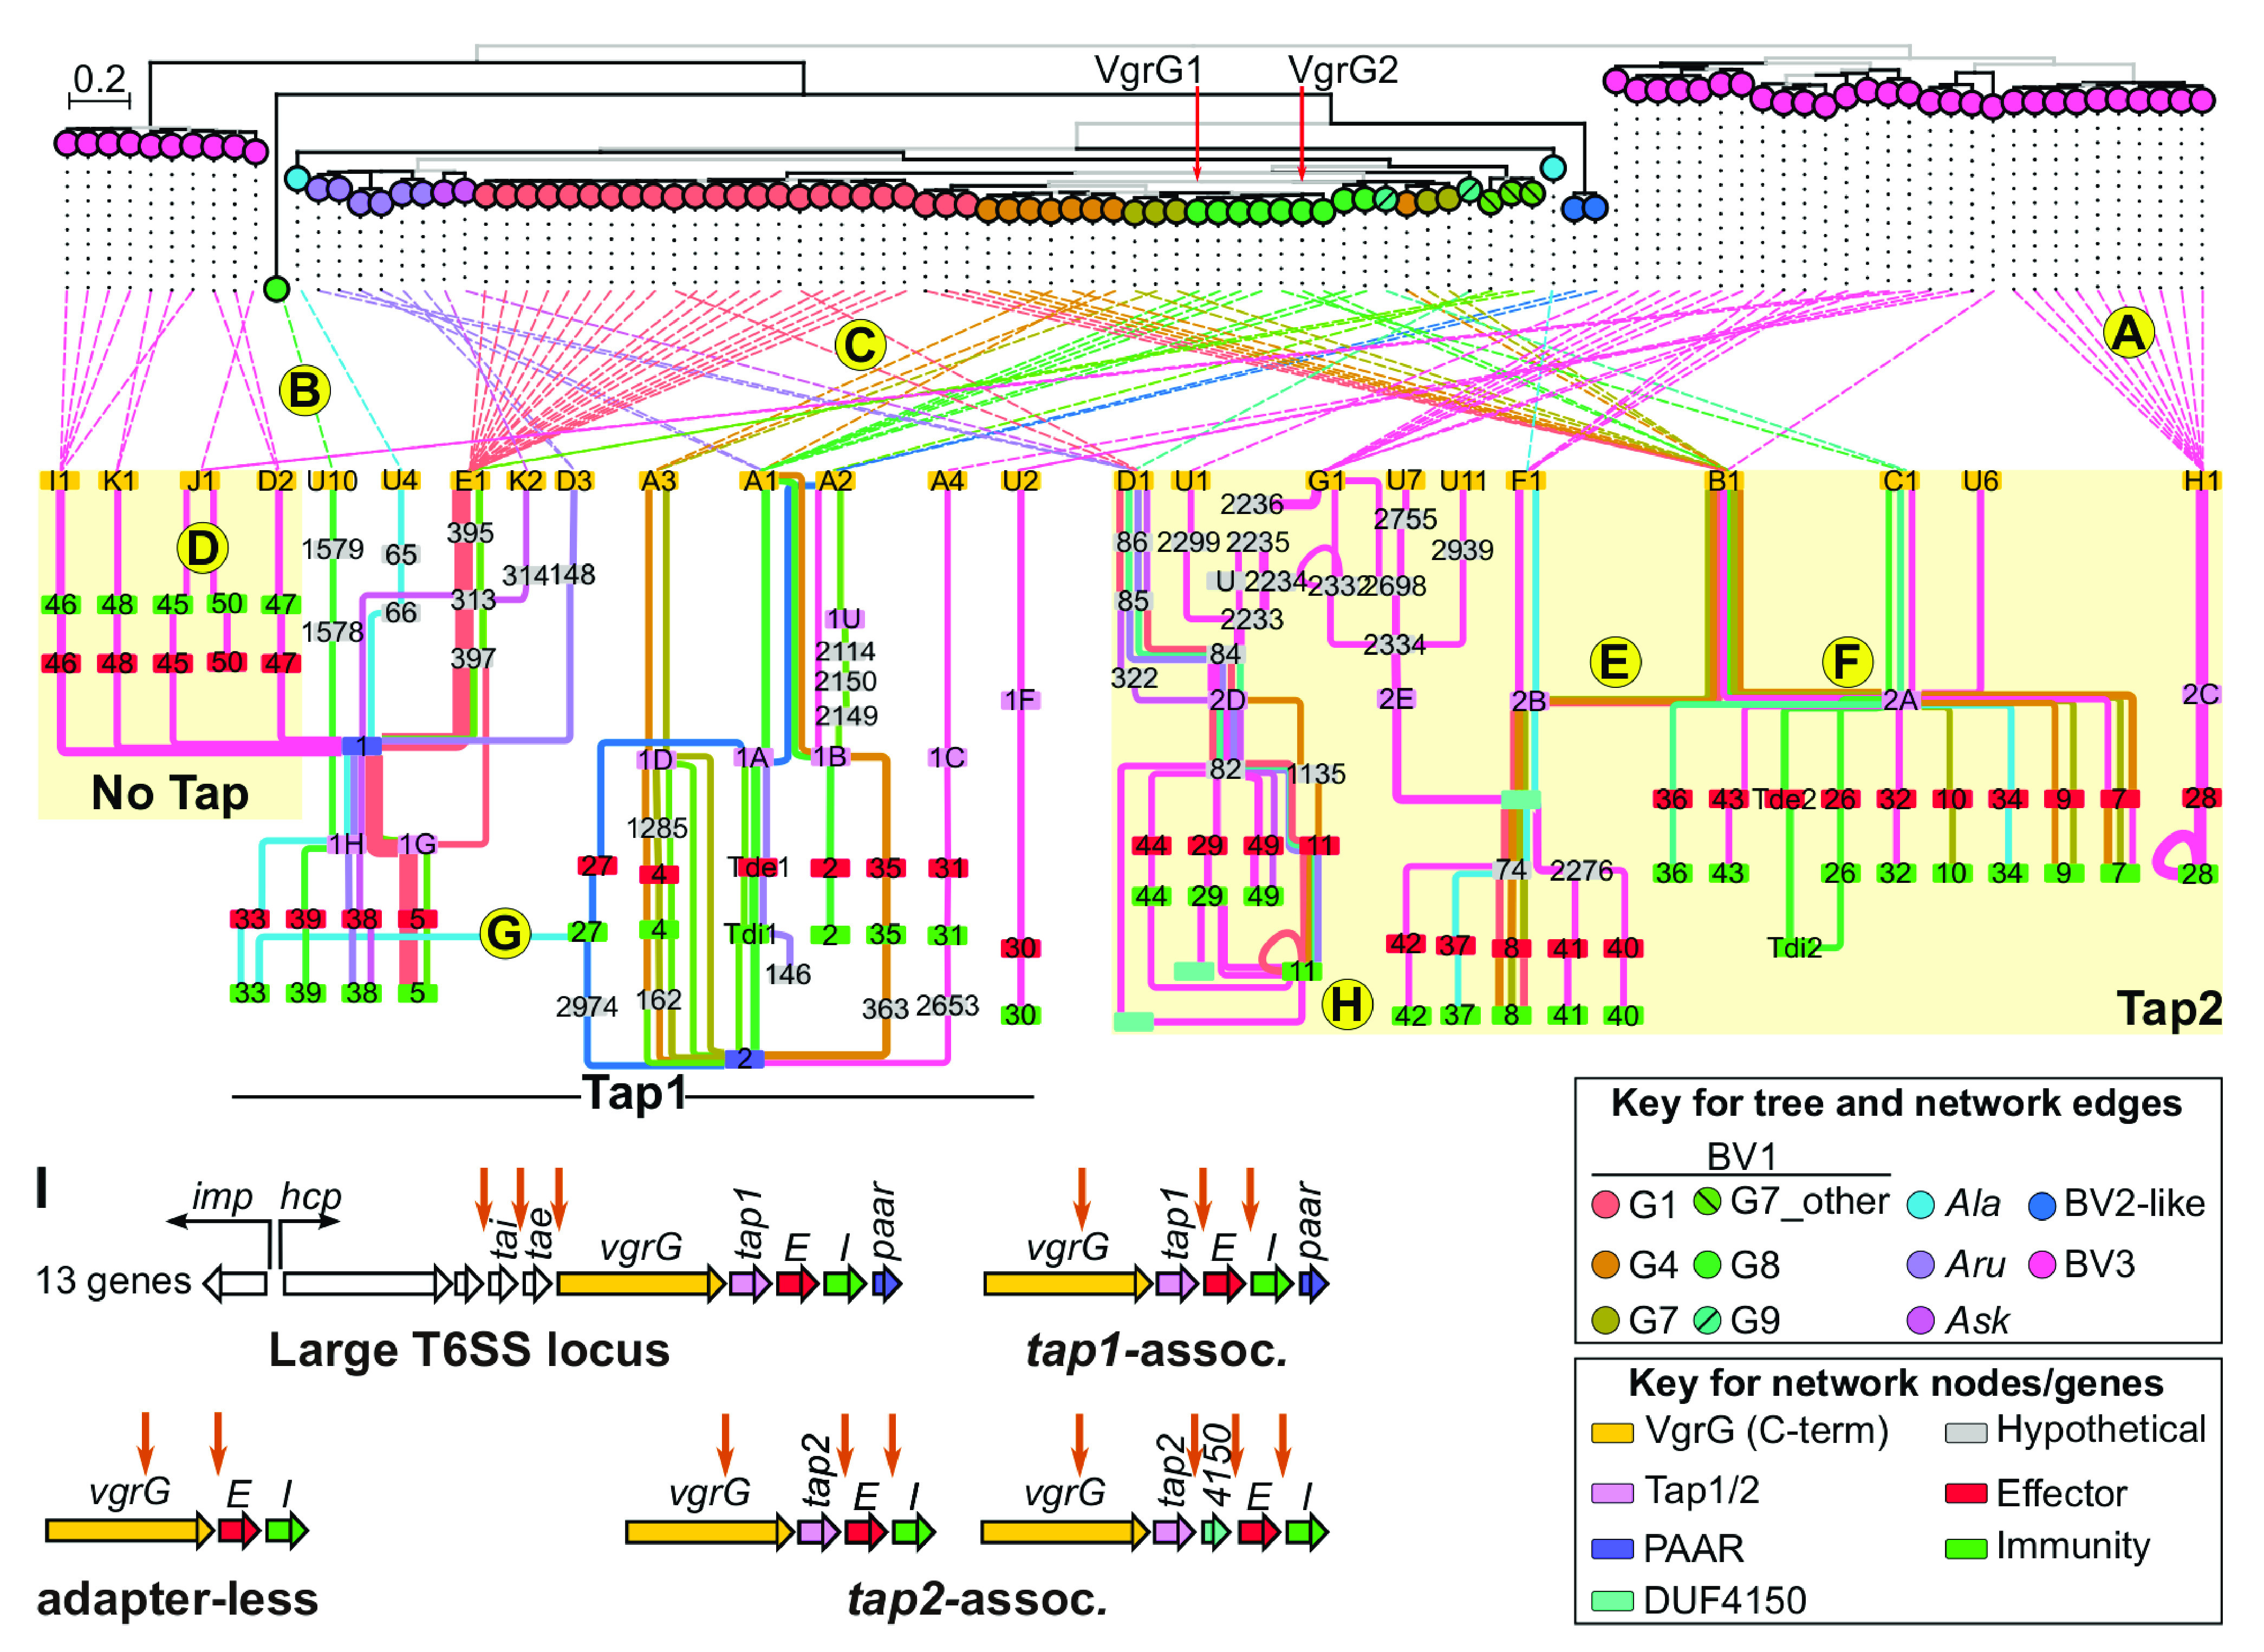Click the B1 VgrG node
Viewport: 2264px width, 1652px height.
1724,481
